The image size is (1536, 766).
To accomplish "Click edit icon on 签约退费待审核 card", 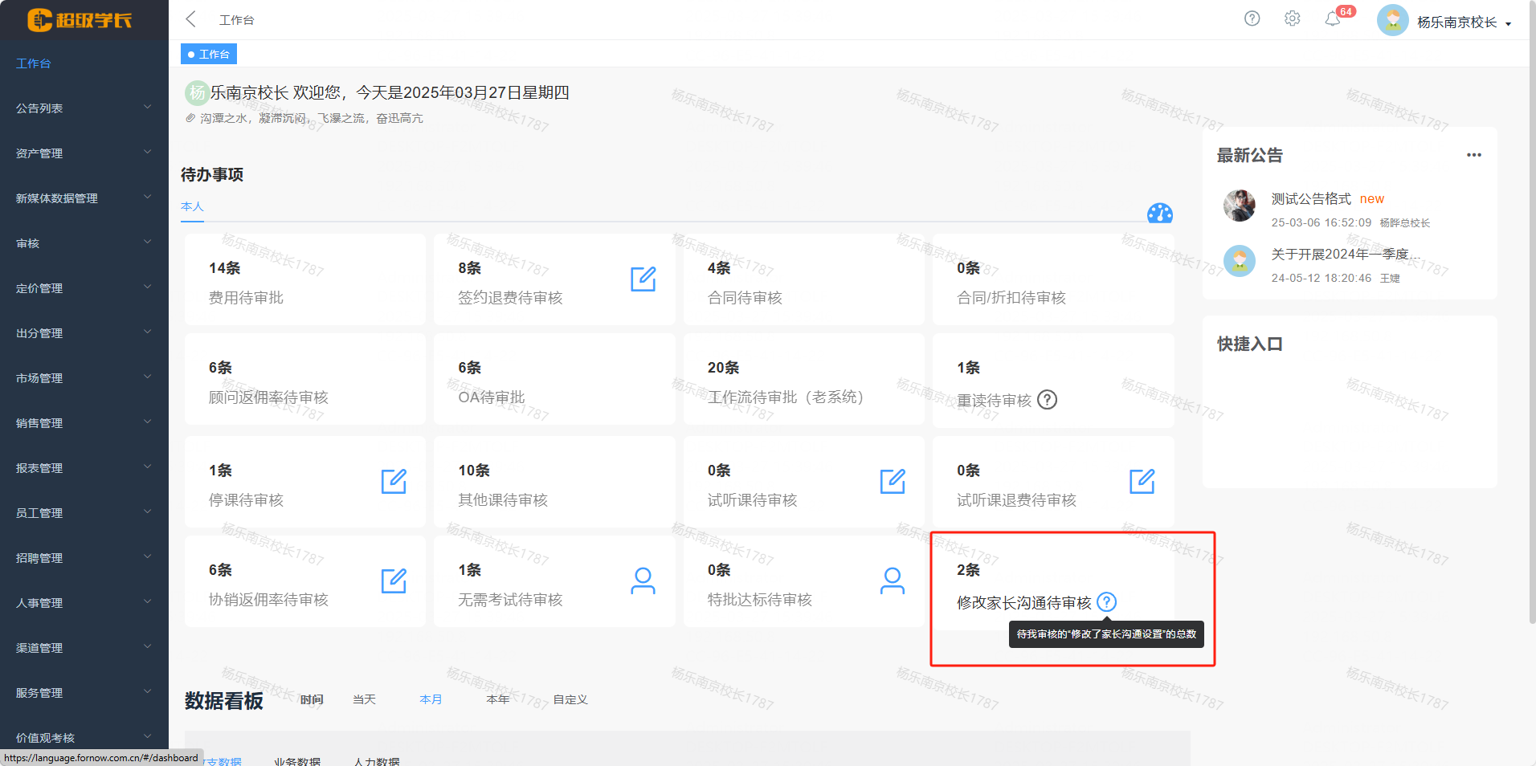I will tap(643, 279).
